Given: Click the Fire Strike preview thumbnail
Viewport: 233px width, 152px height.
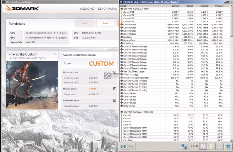Looking at the screenshot, I should coord(32,85).
